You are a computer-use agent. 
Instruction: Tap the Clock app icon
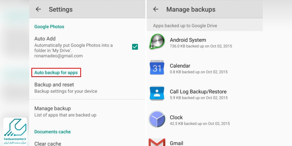(157, 119)
